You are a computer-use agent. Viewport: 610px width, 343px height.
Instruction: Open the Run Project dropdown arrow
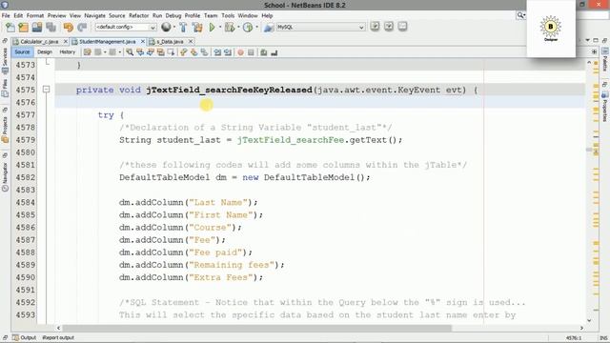click(220, 28)
